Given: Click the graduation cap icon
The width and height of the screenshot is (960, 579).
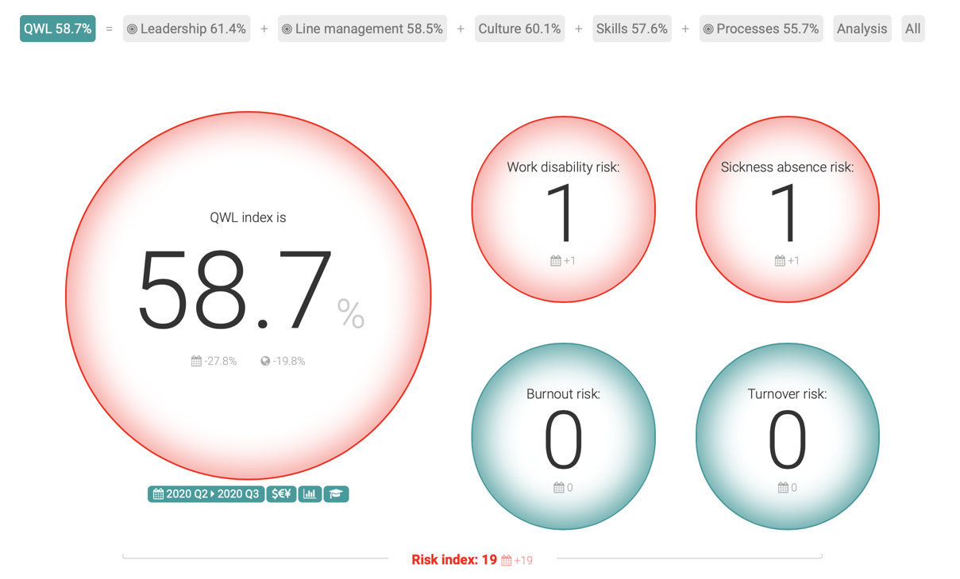Looking at the screenshot, I should (336, 493).
